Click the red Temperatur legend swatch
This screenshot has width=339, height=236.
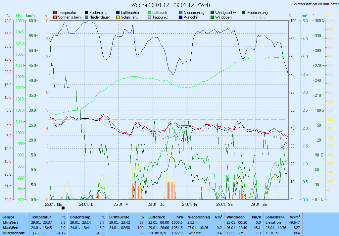point(55,13)
